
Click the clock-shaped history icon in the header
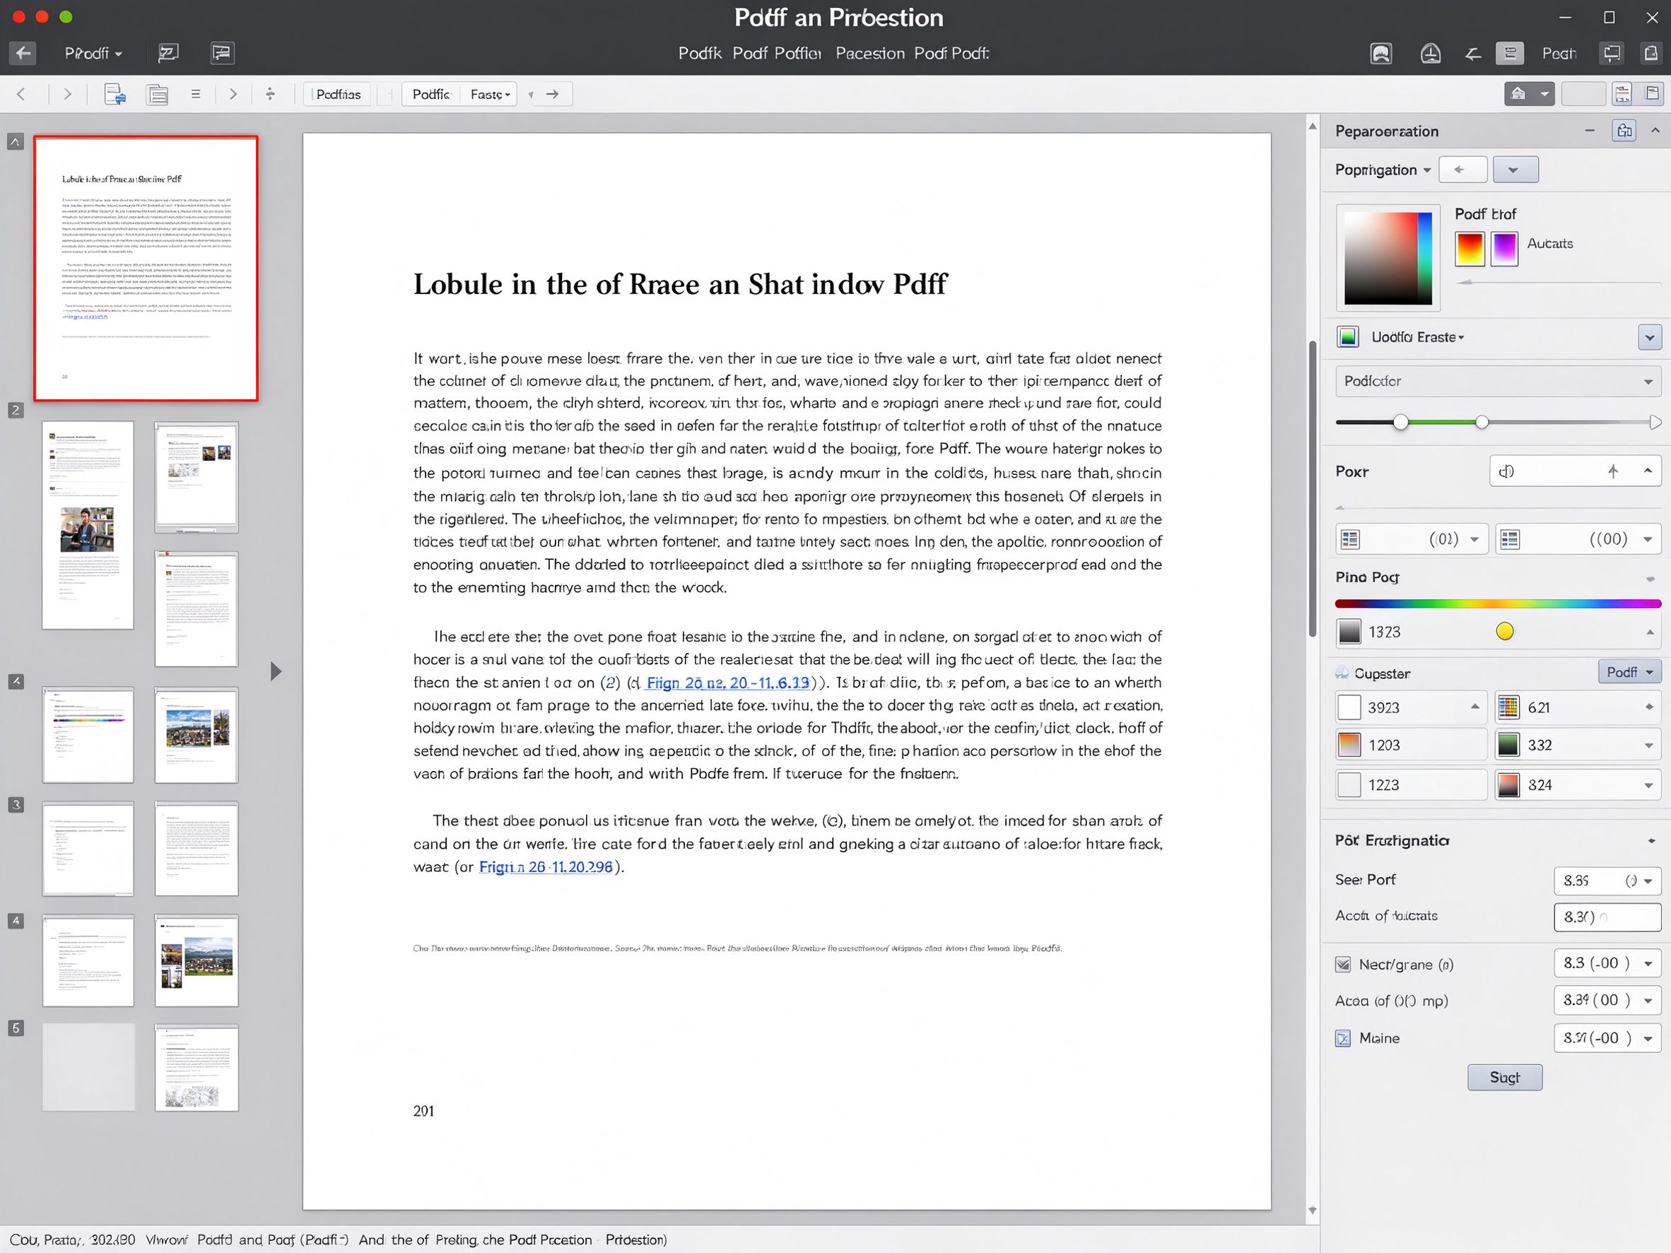click(1430, 54)
